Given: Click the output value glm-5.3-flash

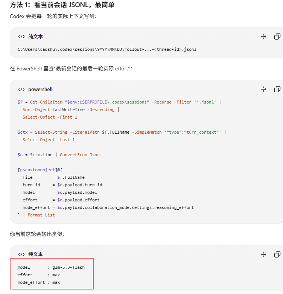Looking at the screenshot, I should tap(68, 267).
